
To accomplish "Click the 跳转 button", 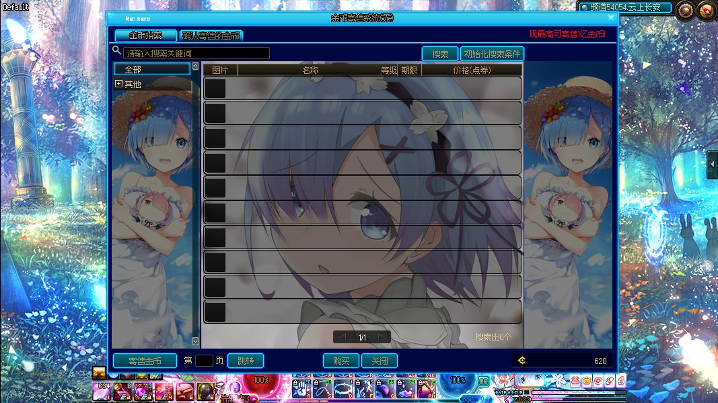I will coord(246,361).
